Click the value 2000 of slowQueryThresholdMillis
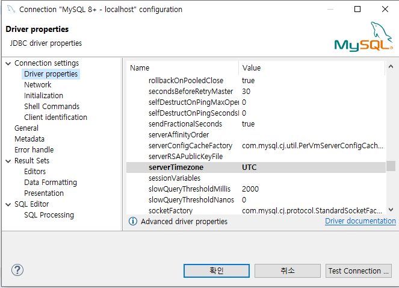The height and width of the screenshot is (288, 399). click(250, 189)
